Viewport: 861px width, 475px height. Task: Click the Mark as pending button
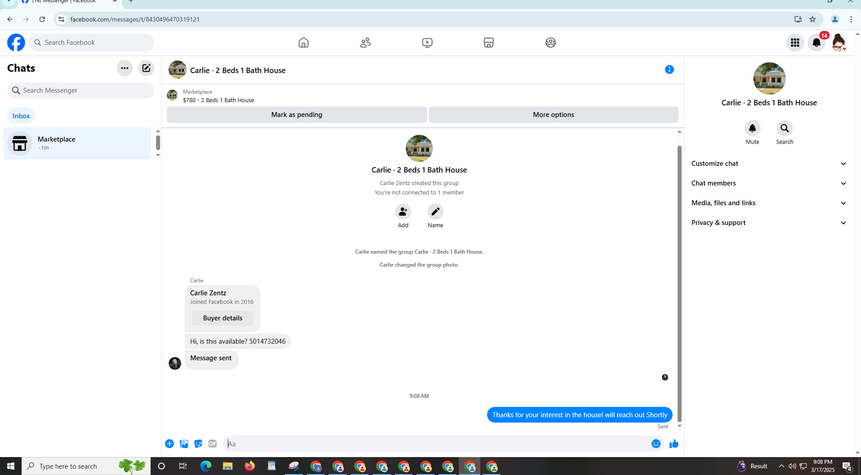pos(297,115)
